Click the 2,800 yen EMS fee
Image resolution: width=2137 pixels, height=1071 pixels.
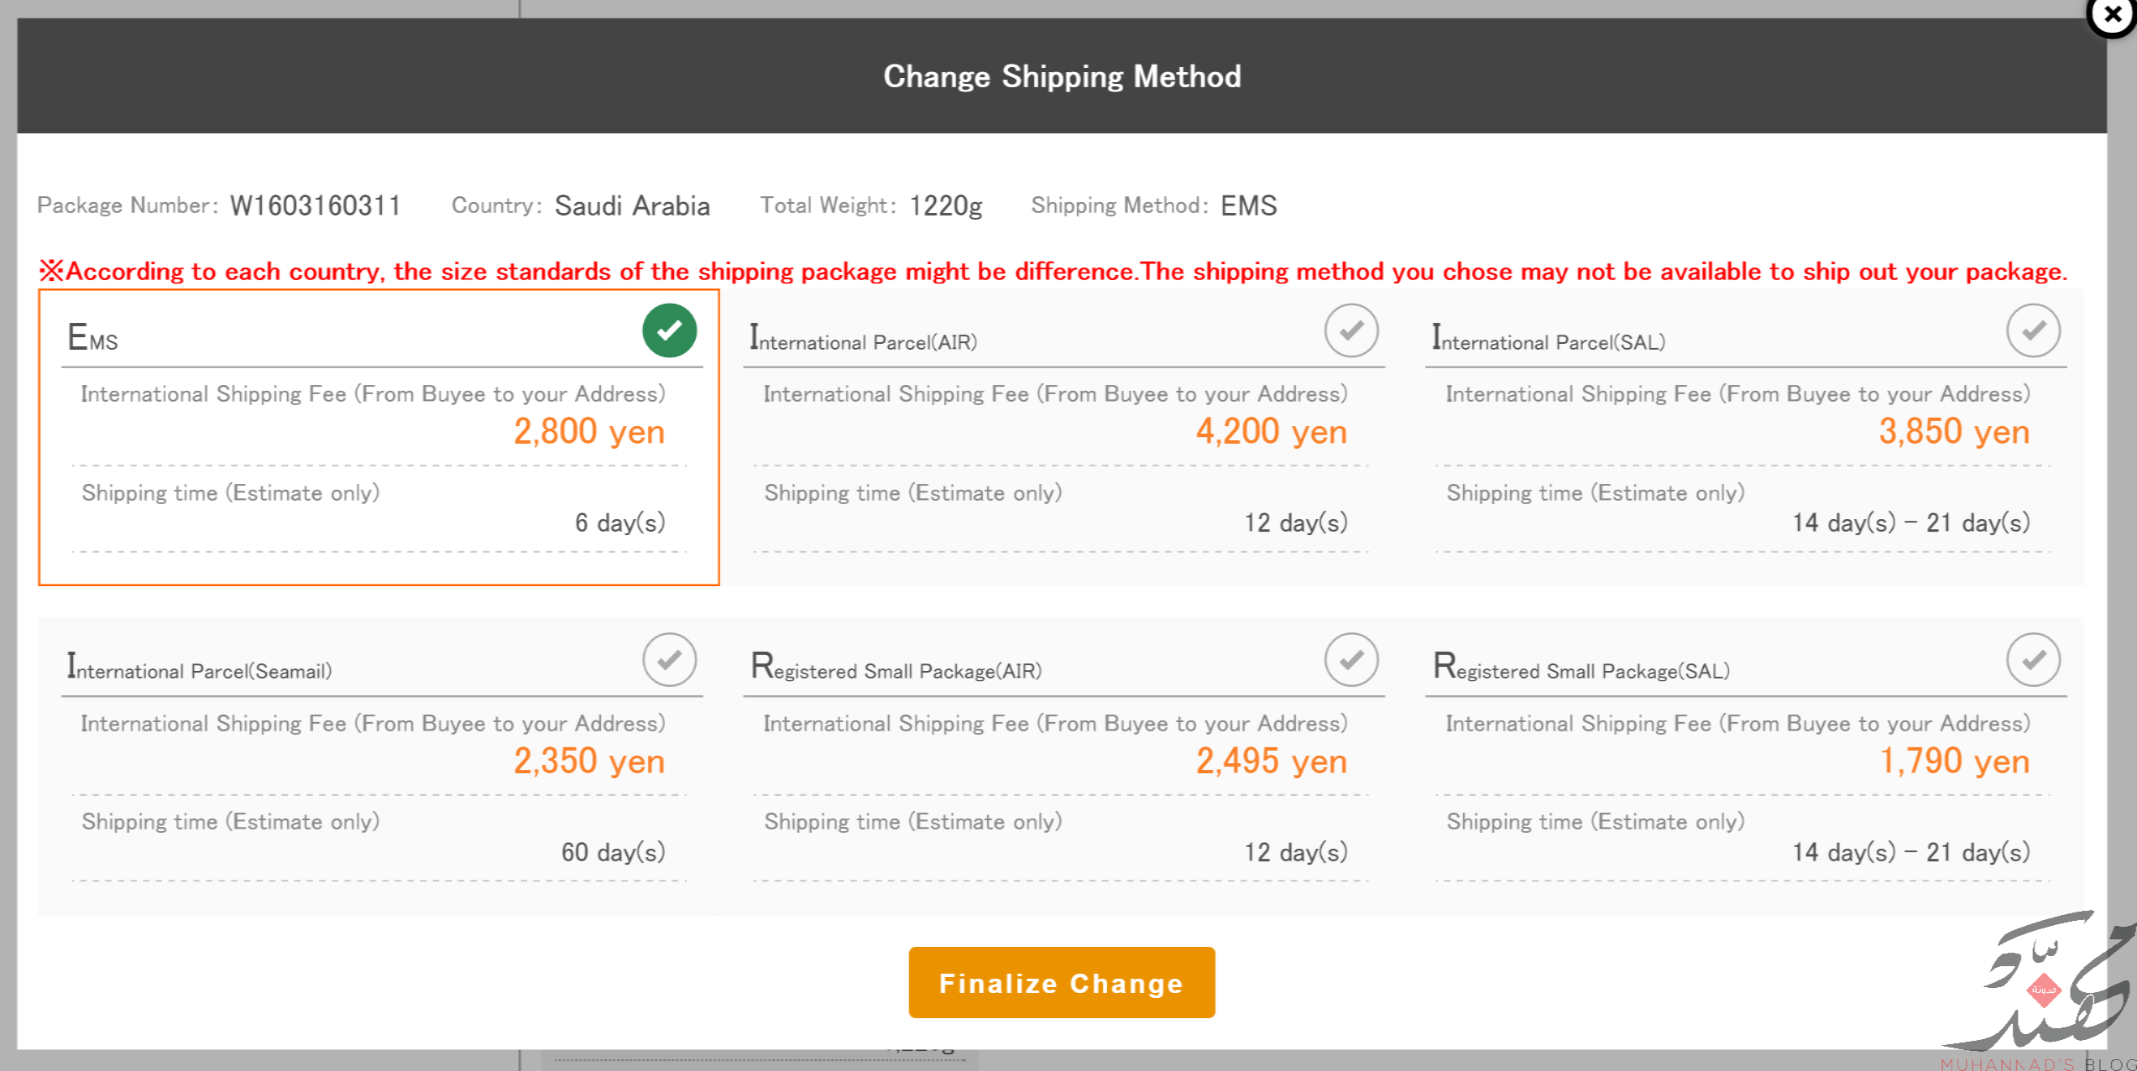[589, 432]
